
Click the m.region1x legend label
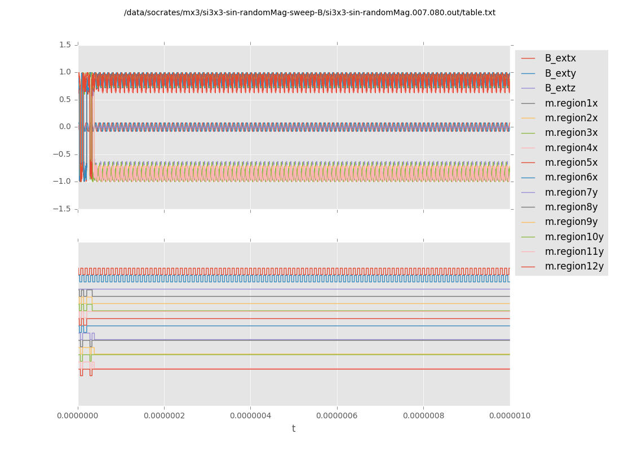[x=571, y=103]
